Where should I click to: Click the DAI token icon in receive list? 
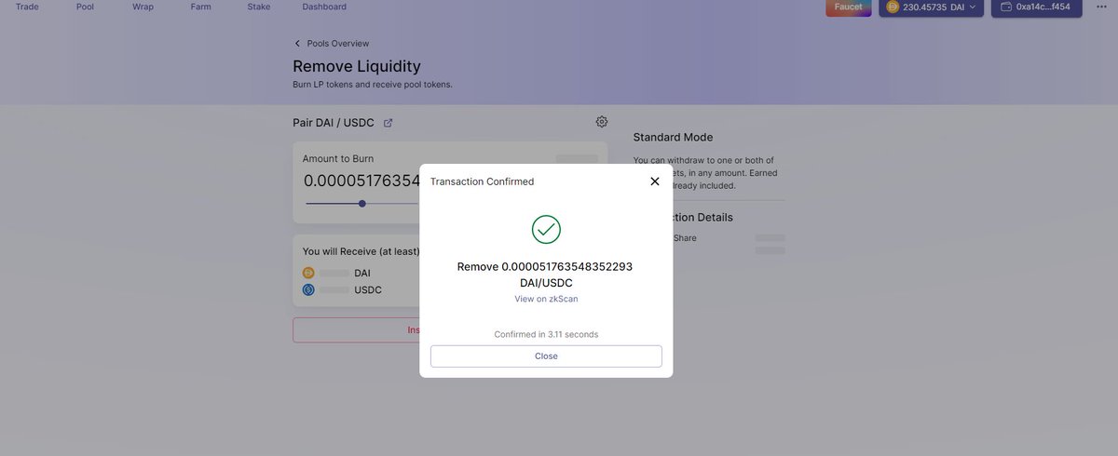(x=308, y=273)
